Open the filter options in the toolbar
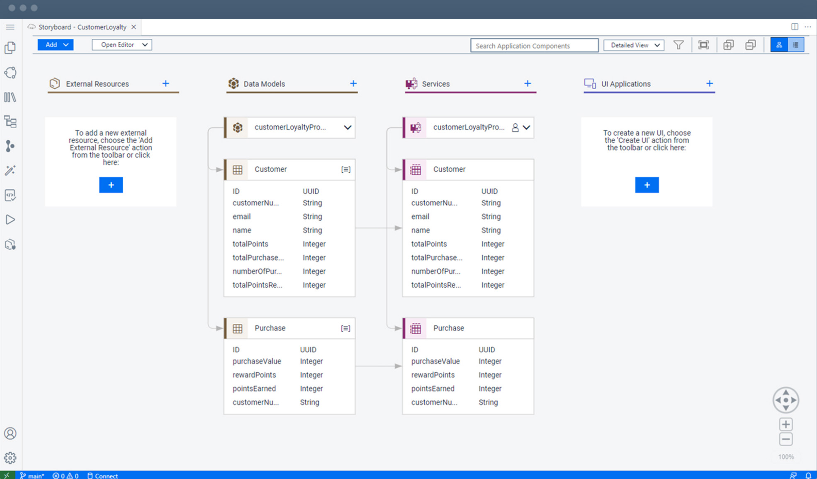This screenshot has width=817, height=479. pyautogui.click(x=678, y=45)
